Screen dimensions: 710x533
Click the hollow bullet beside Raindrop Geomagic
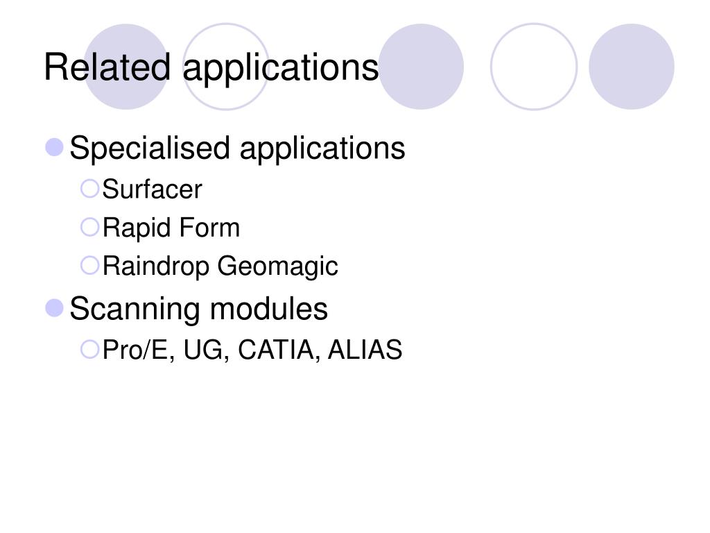click(89, 266)
